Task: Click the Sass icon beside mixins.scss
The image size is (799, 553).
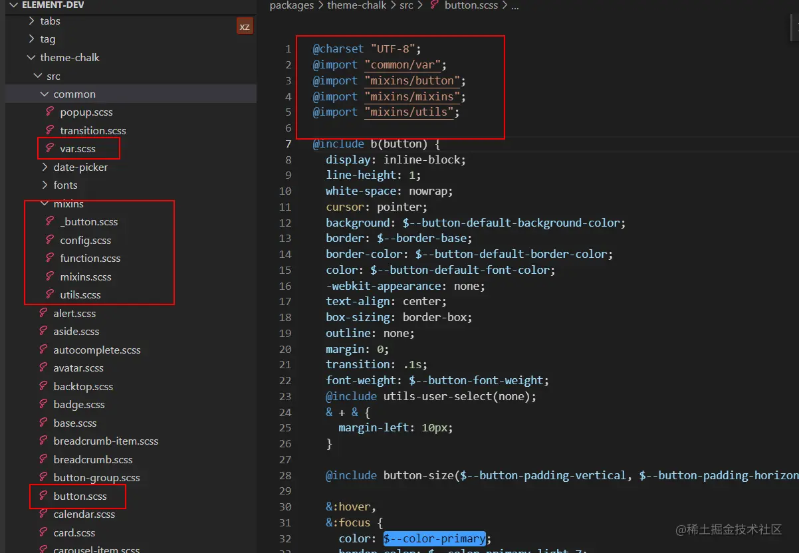Action: click(x=50, y=276)
